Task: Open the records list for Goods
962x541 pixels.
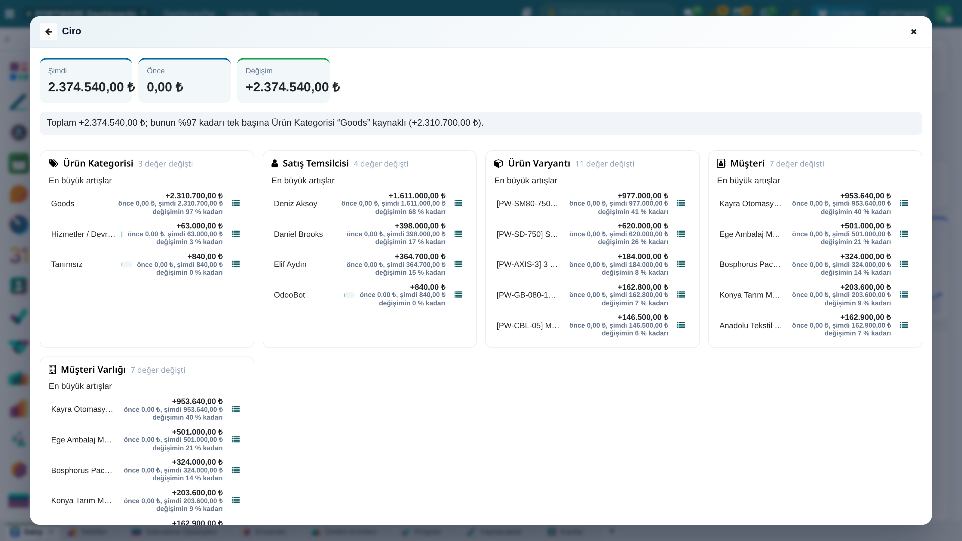Action: pyautogui.click(x=236, y=203)
